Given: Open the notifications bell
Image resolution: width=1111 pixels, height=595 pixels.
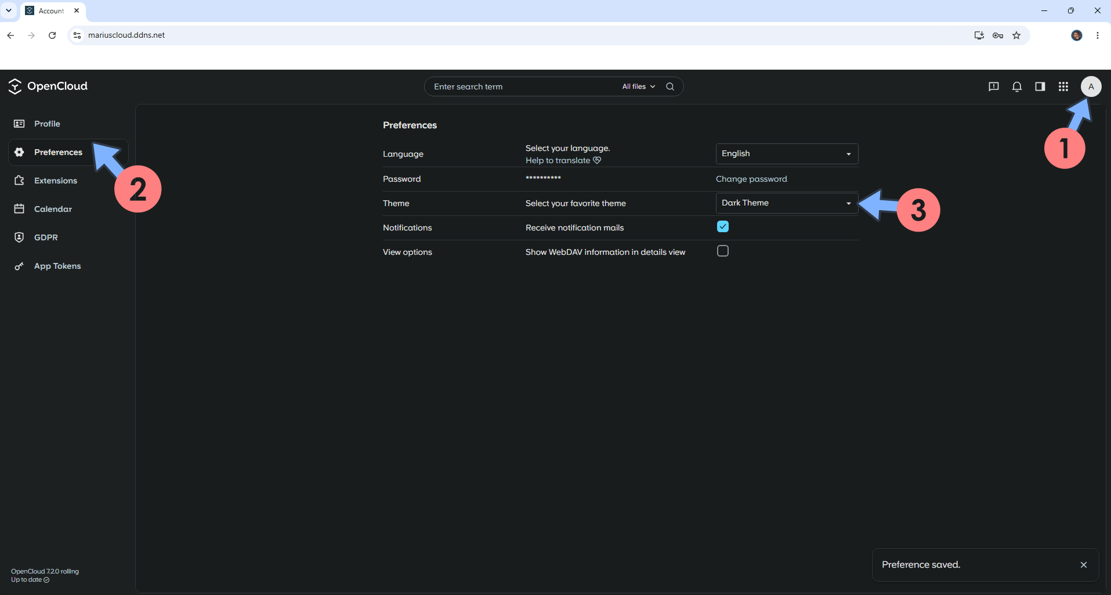Looking at the screenshot, I should click(x=1017, y=86).
